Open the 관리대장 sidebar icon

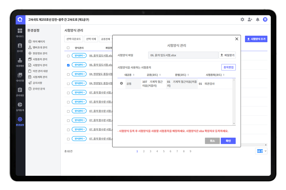point(20,91)
